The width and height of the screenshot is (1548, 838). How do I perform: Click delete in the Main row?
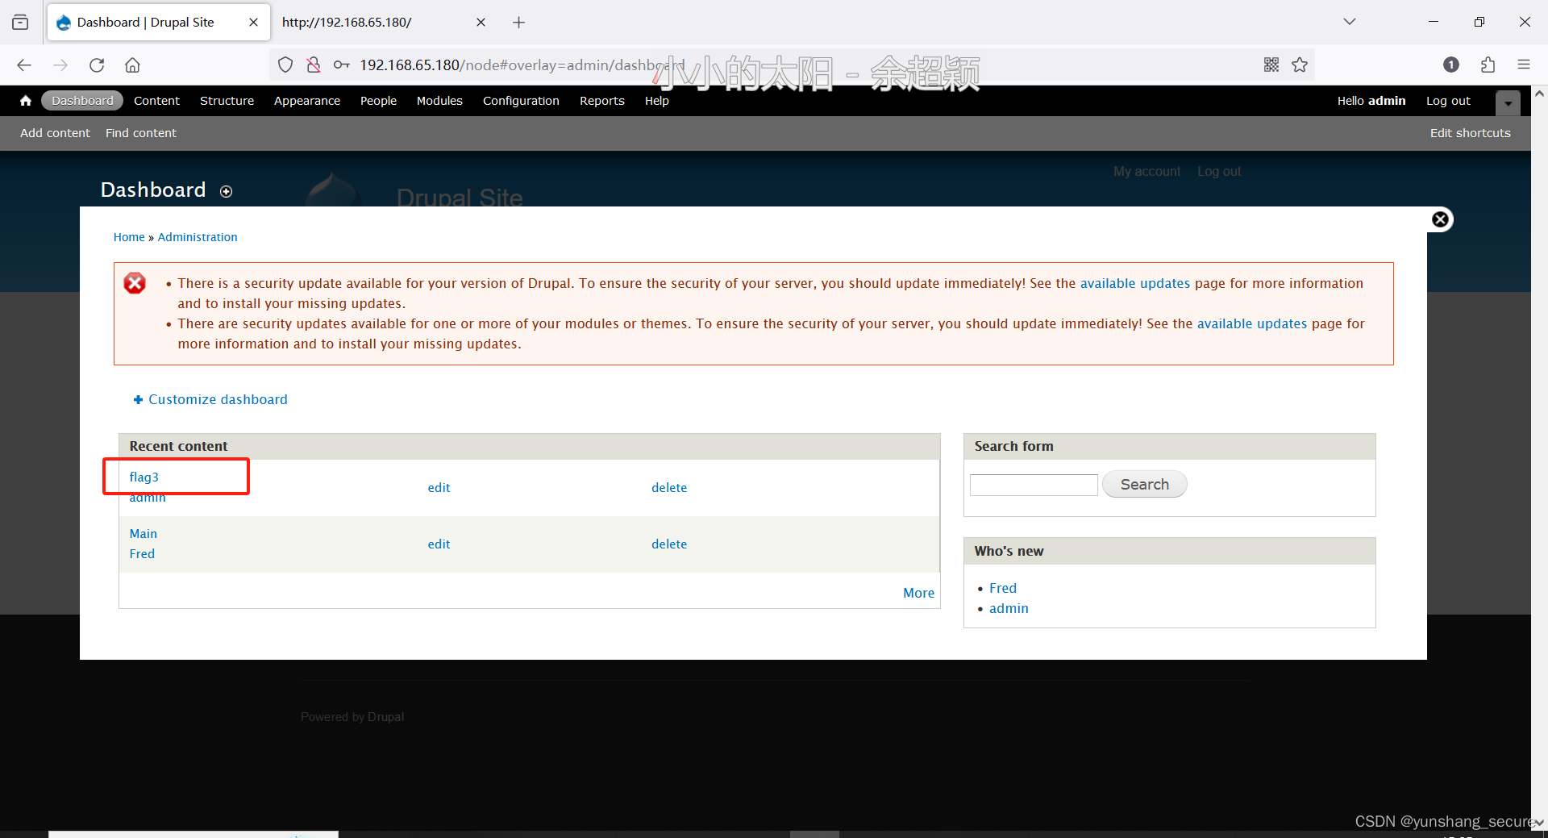pyautogui.click(x=669, y=544)
